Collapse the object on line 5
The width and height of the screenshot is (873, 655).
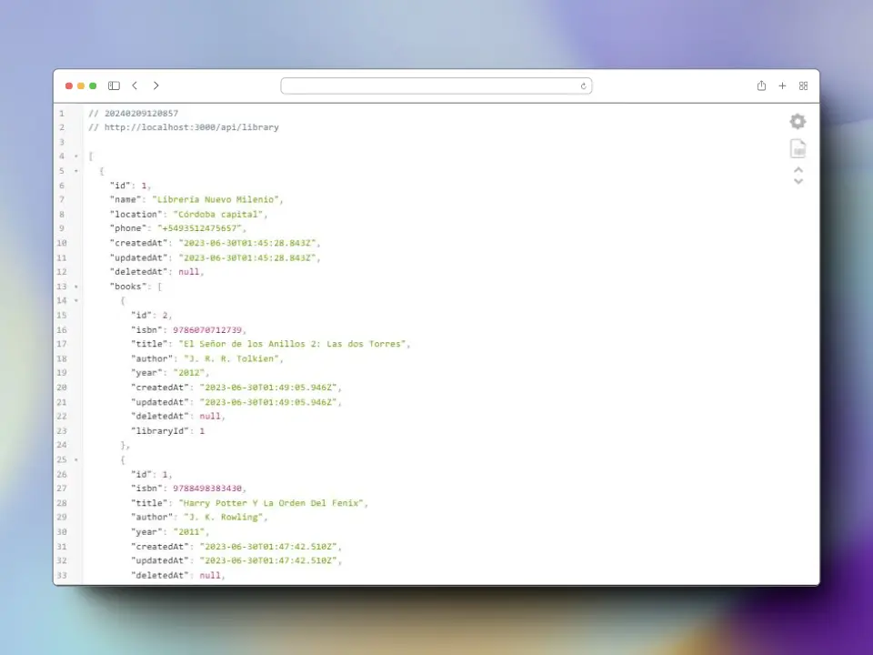point(76,171)
